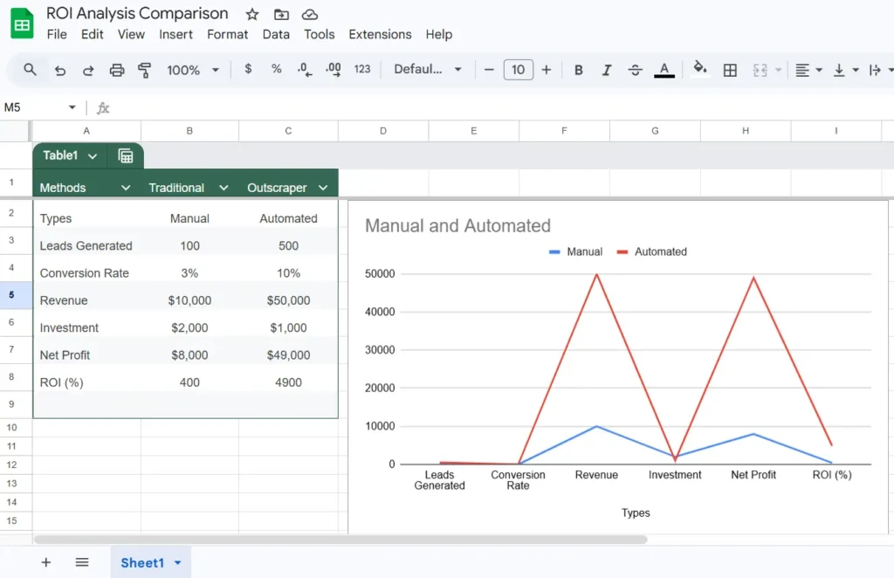Expand the Table1 options chevron

[x=93, y=156]
